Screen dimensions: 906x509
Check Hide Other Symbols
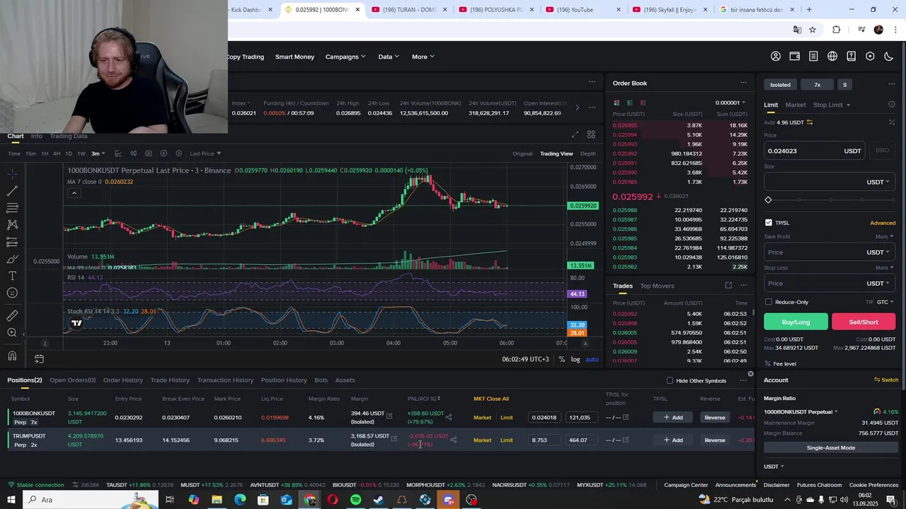(x=670, y=380)
